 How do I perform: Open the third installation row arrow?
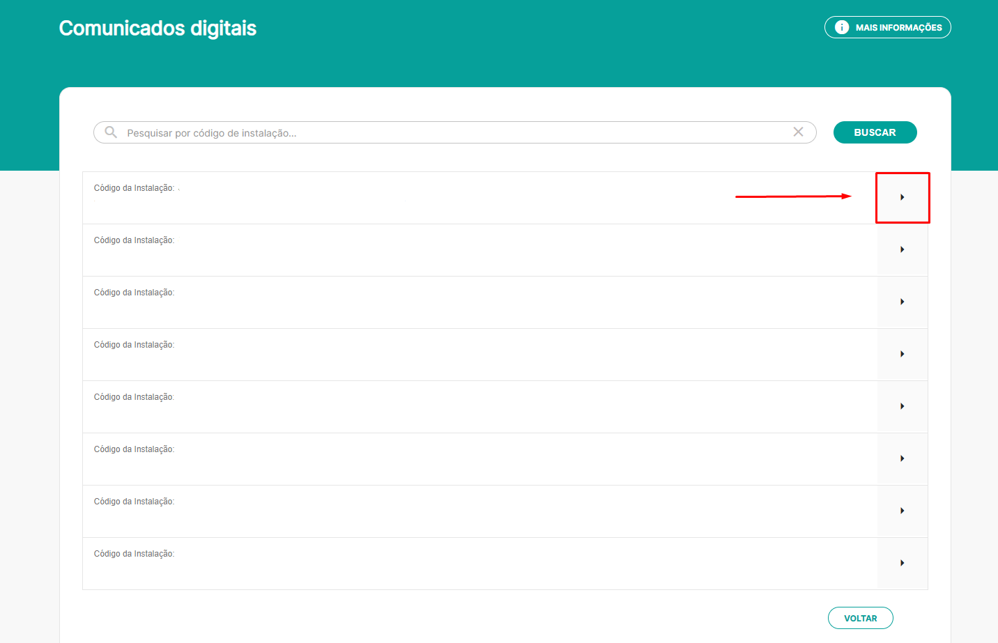pyautogui.click(x=902, y=302)
